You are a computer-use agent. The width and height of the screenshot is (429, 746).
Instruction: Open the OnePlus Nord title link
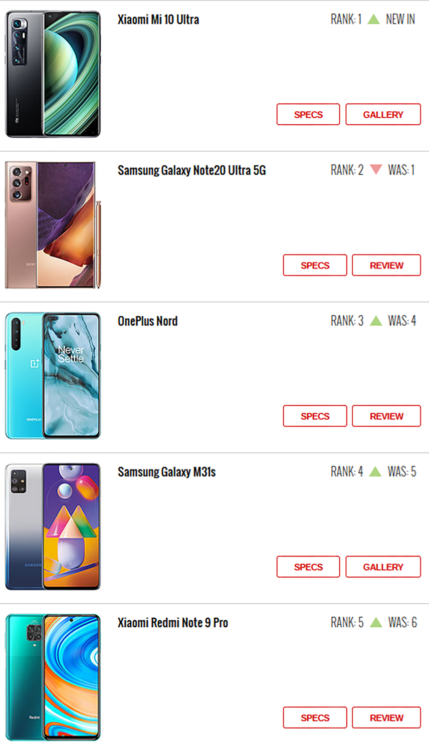pyautogui.click(x=148, y=321)
